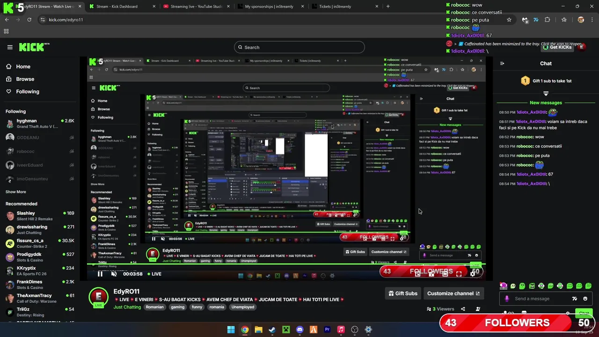This screenshot has width=599, height=337.
Task: Collapse the chat panel
Action: click(502, 64)
